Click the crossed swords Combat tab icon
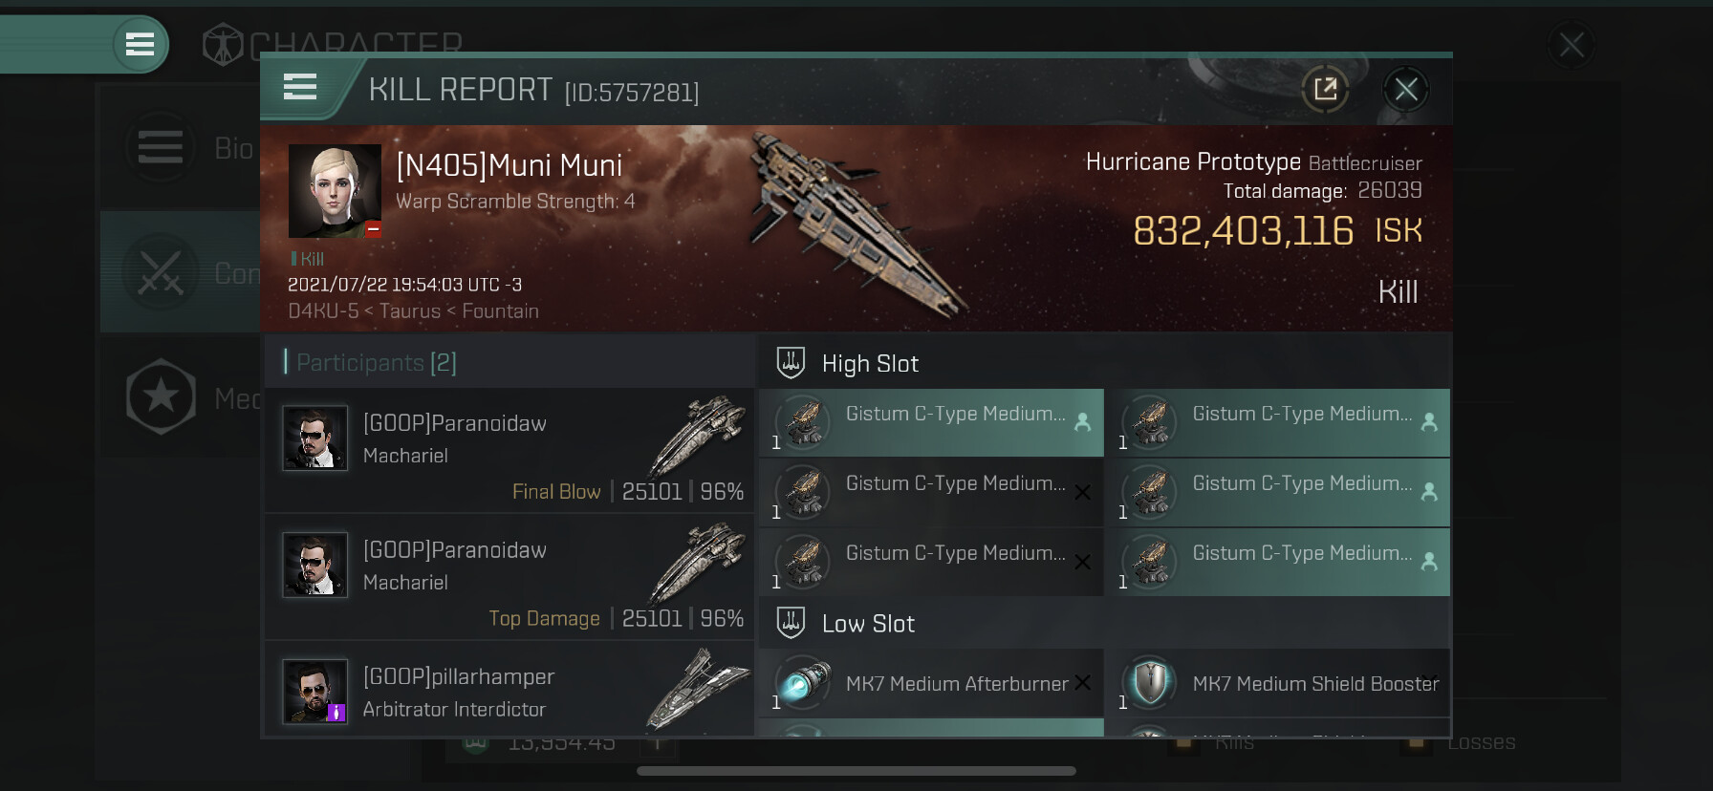Image resolution: width=1713 pixels, height=791 pixels. [x=161, y=273]
